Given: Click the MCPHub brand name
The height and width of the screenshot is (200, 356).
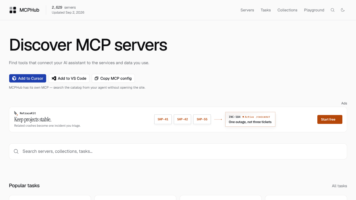Looking at the screenshot, I should [x=29, y=10].
